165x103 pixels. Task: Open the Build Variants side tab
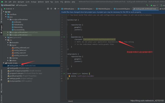point(1,75)
